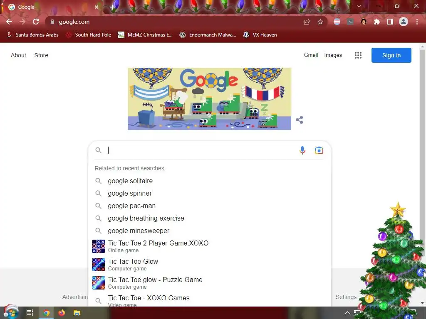This screenshot has width=426, height=319.
Task: View site info via the lock icon
Action: (52, 22)
